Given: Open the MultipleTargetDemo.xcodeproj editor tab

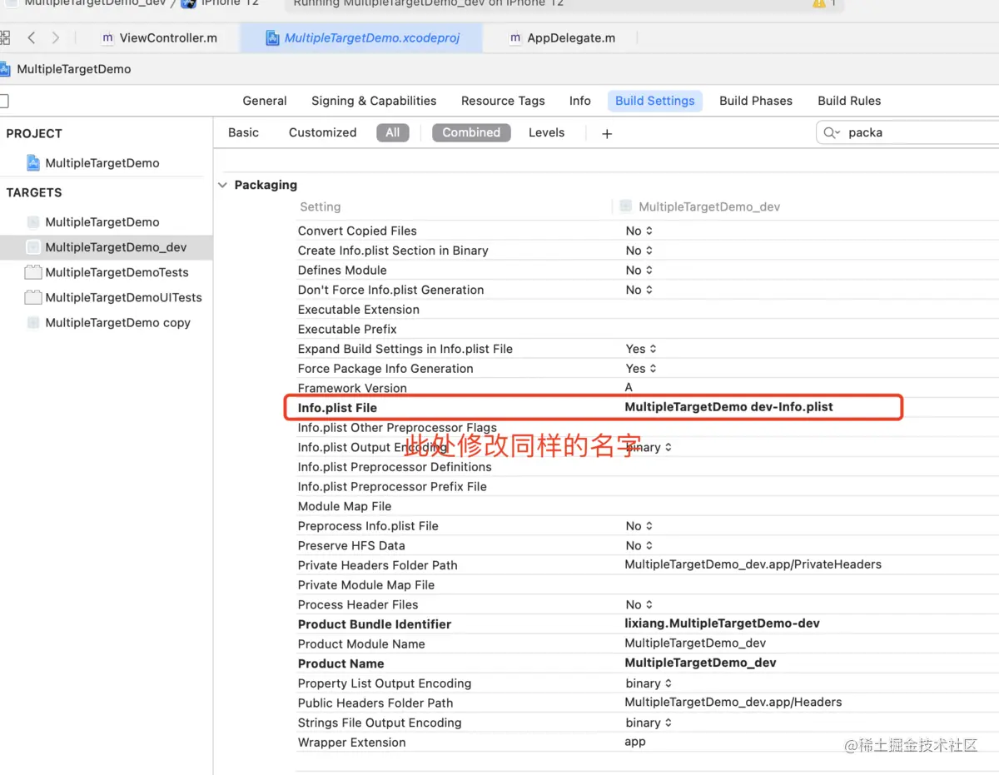Looking at the screenshot, I should [362, 37].
